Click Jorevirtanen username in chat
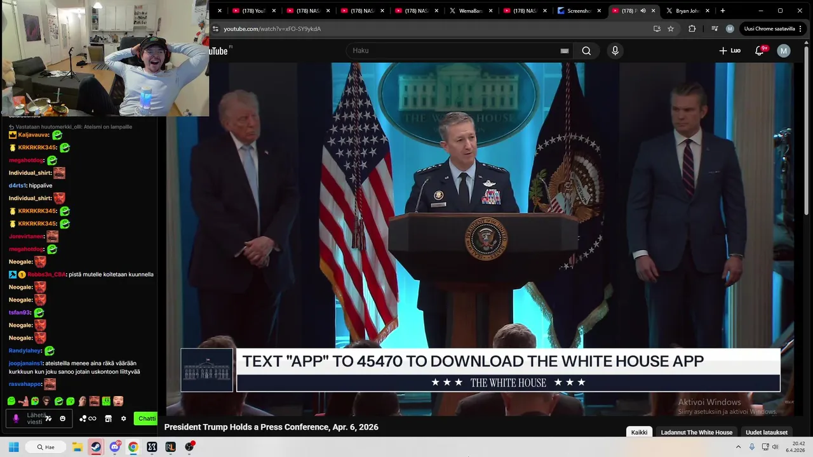The image size is (813, 457). [x=25, y=236]
